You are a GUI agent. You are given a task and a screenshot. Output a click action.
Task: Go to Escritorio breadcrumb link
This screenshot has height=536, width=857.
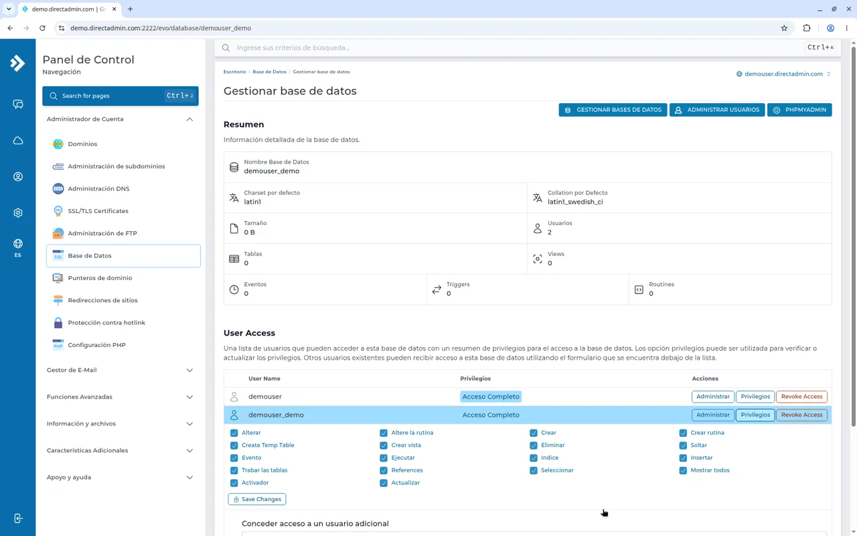pyautogui.click(x=234, y=72)
